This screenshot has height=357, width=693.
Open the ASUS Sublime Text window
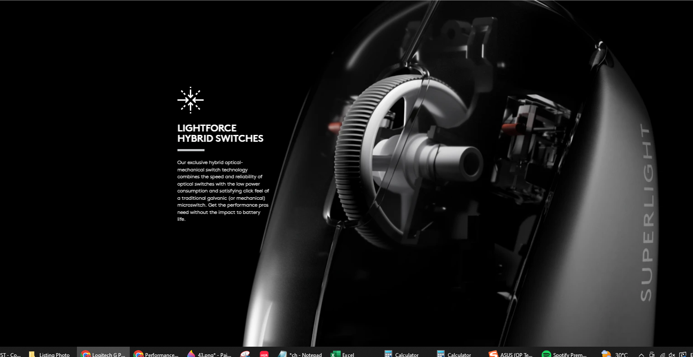click(x=510, y=354)
